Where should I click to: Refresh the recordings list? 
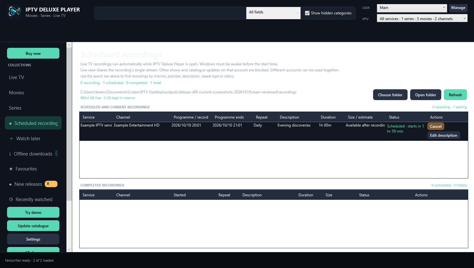click(x=455, y=95)
